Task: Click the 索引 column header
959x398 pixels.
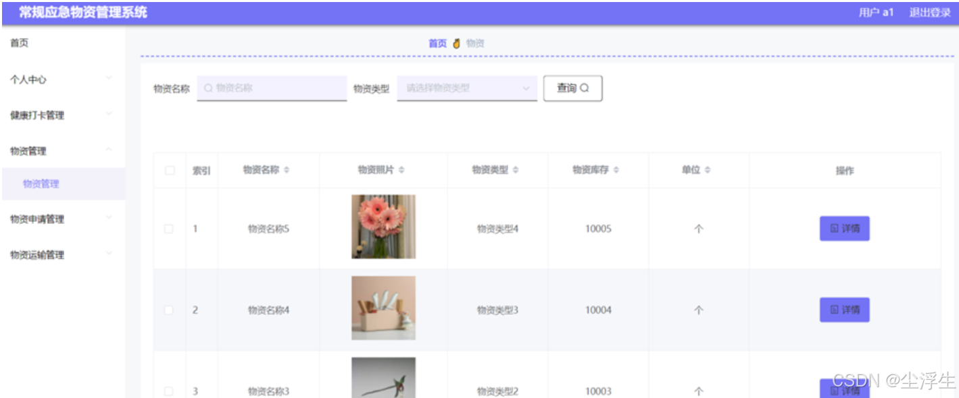Action: [x=201, y=171]
